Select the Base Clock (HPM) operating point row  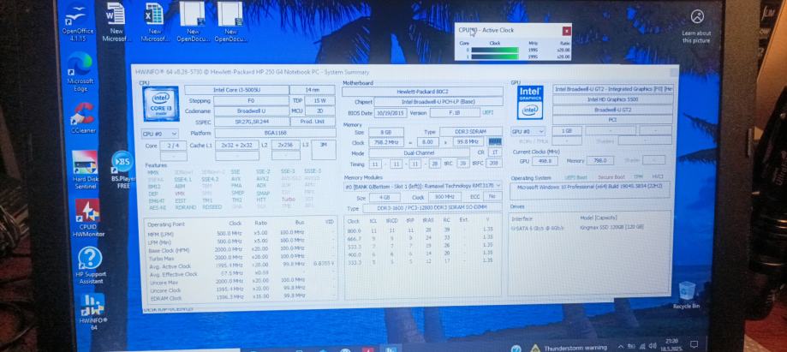241,249
